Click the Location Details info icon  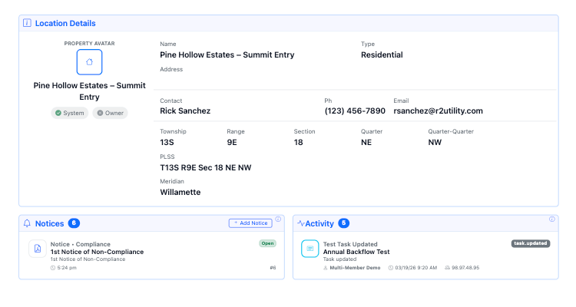coord(27,24)
